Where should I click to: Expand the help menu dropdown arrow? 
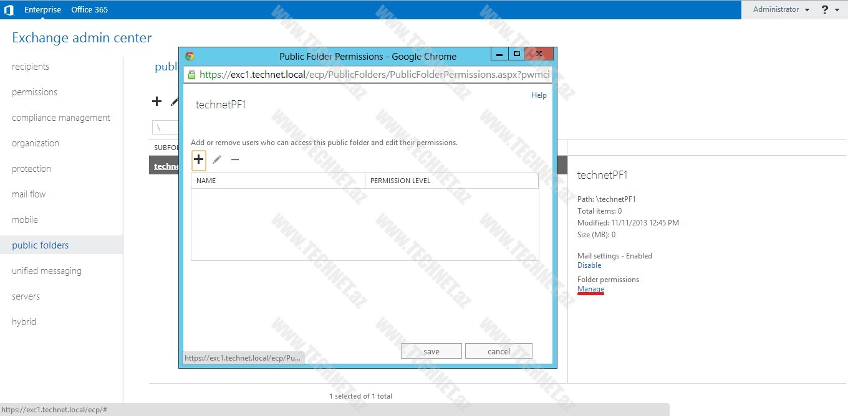coord(837,10)
